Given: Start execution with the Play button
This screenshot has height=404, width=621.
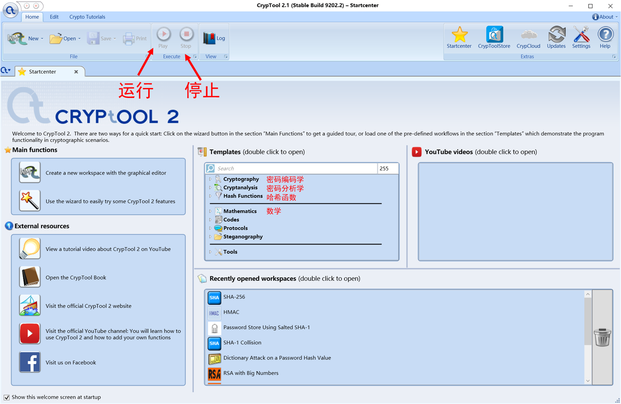Looking at the screenshot, I should (163, 37).
